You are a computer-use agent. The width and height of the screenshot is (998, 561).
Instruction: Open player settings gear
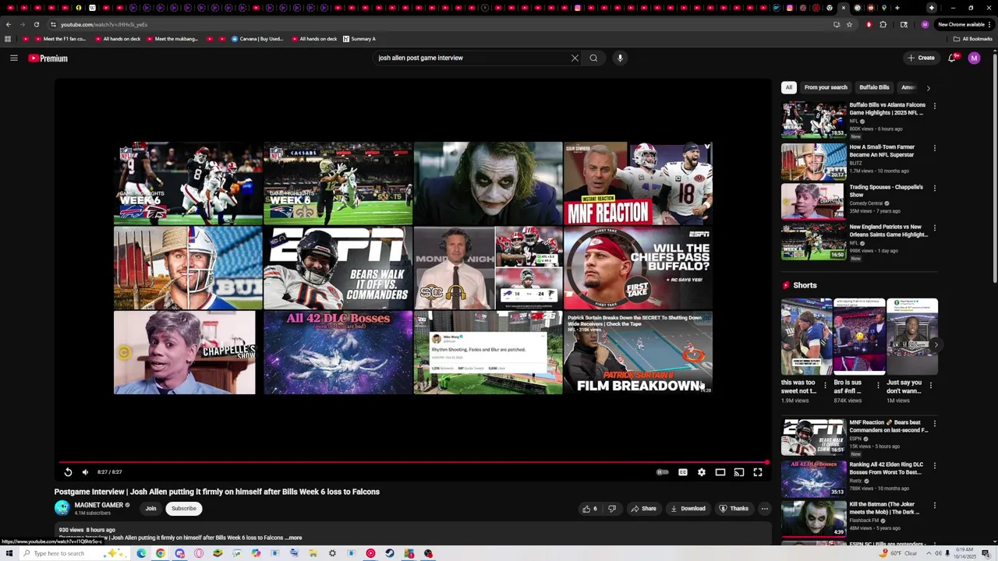[x=702, y=472]
